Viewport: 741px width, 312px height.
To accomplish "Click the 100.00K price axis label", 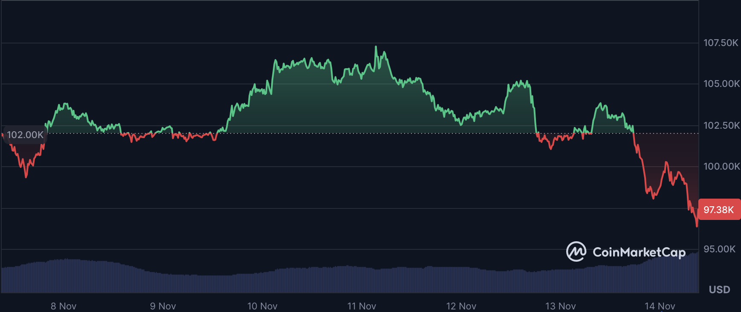I will pyautogui.click(x=721, y=166).
